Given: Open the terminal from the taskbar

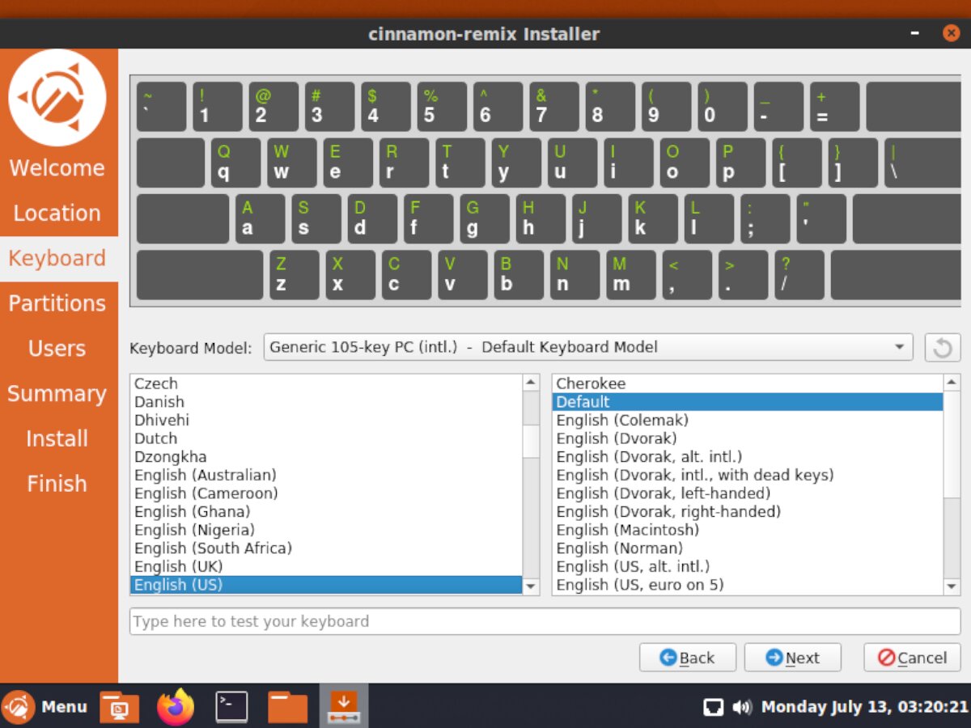Looking at the screenshot, I should (x=230, y=705).
